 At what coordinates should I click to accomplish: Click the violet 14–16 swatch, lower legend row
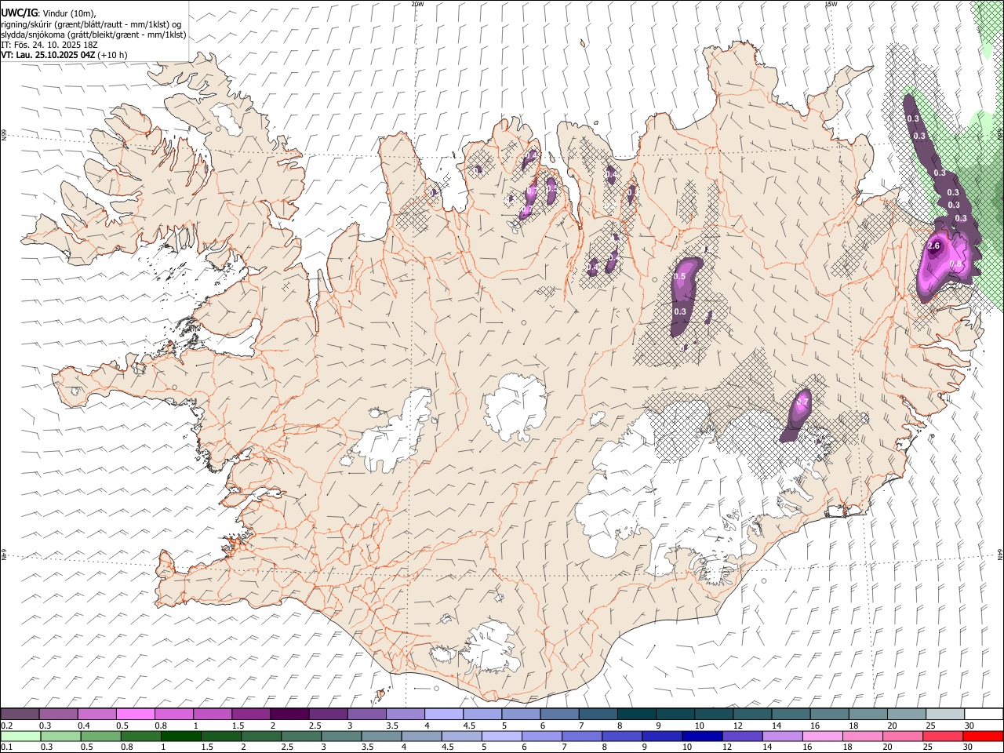[x=782, y=736]
